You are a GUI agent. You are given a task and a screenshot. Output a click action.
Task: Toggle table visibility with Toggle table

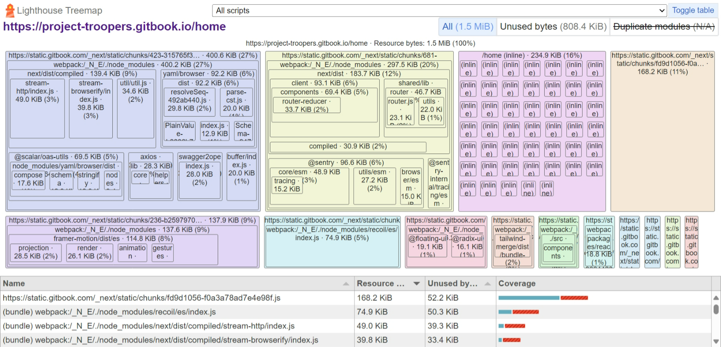pyautogui.click(x=693, y=10)
